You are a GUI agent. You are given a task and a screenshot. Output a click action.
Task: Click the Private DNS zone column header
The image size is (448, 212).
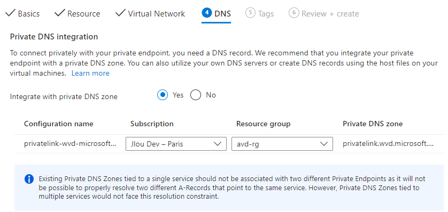(373, 124)
